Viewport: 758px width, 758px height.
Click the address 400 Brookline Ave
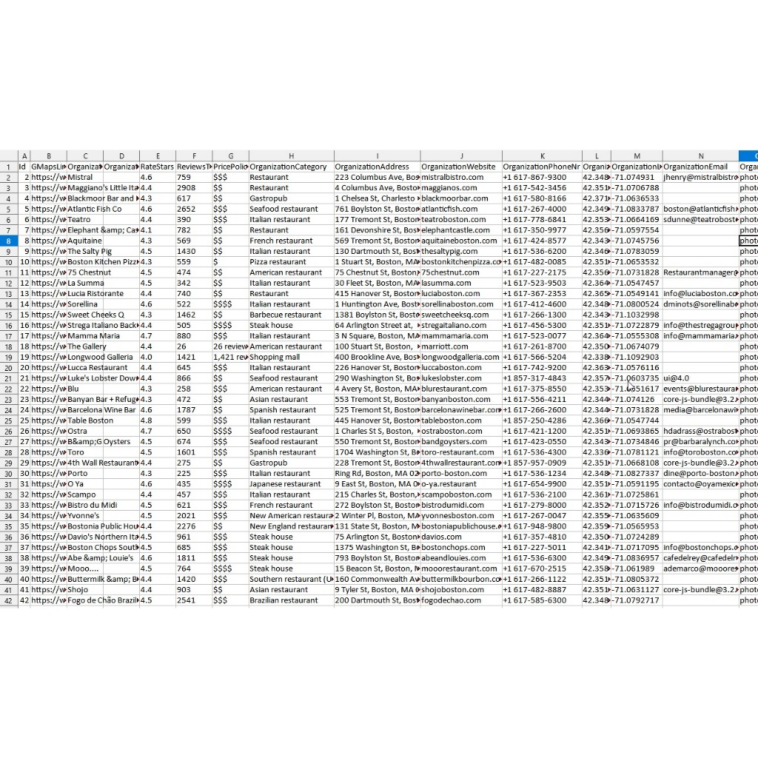(377, 358)
